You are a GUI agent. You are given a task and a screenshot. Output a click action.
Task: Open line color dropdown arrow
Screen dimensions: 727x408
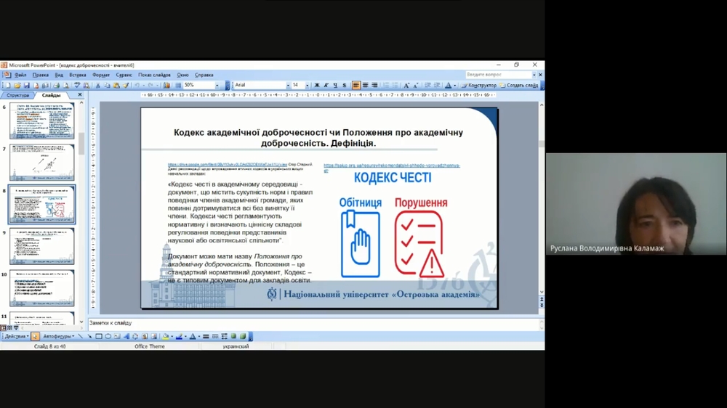185,336
